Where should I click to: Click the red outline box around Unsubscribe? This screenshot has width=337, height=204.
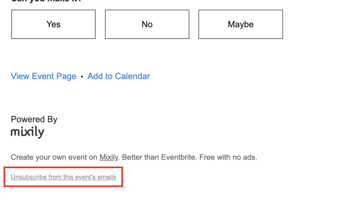pyautogui.click(x=63, y=177)
